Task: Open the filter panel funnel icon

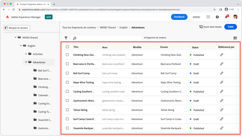Action: click(x=66, y=38)
